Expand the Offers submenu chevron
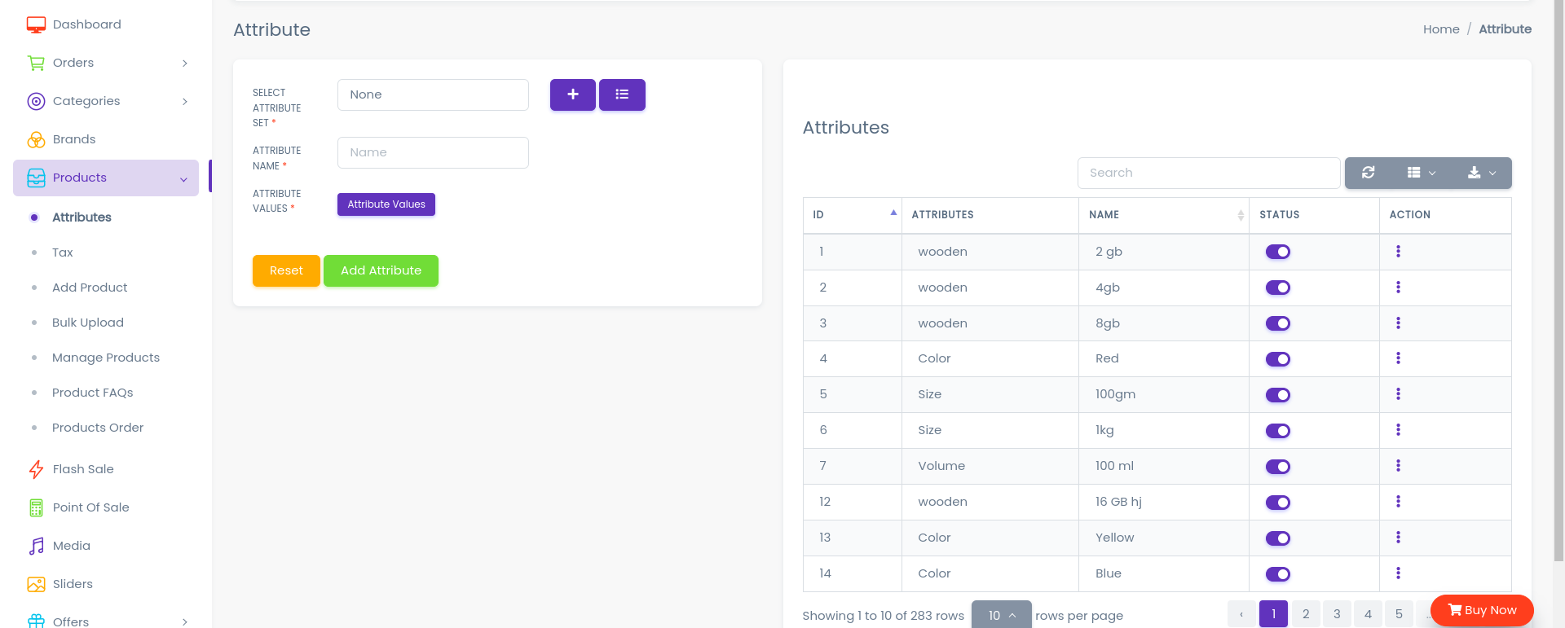1565x628 pixels. tap(185, 621)
